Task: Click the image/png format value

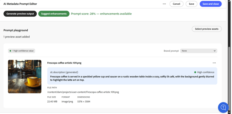Action: (x=67, y=102)
